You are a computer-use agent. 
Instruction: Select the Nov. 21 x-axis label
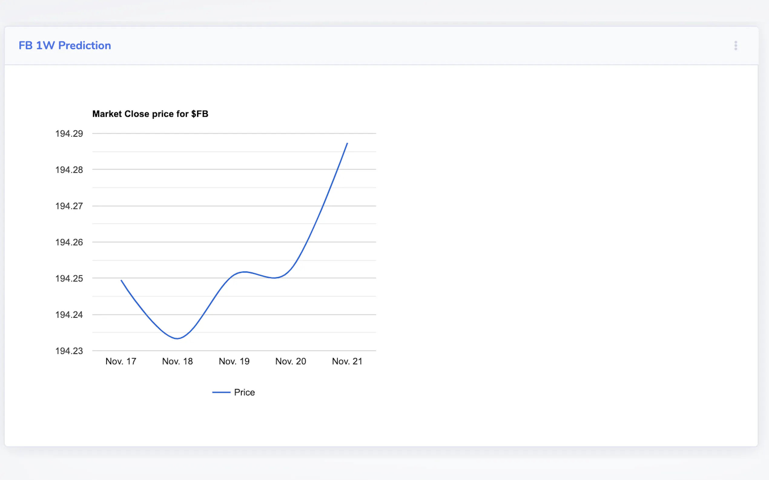tap(347, 361)
